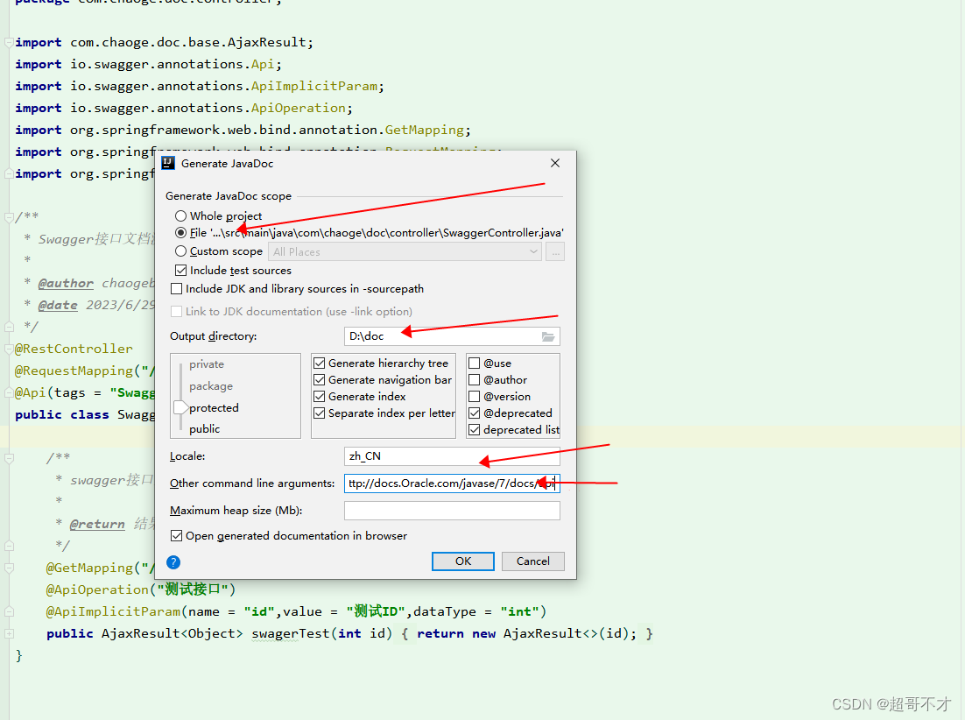Click the OK button
The image size is (965, 720).
coord(463,561)
